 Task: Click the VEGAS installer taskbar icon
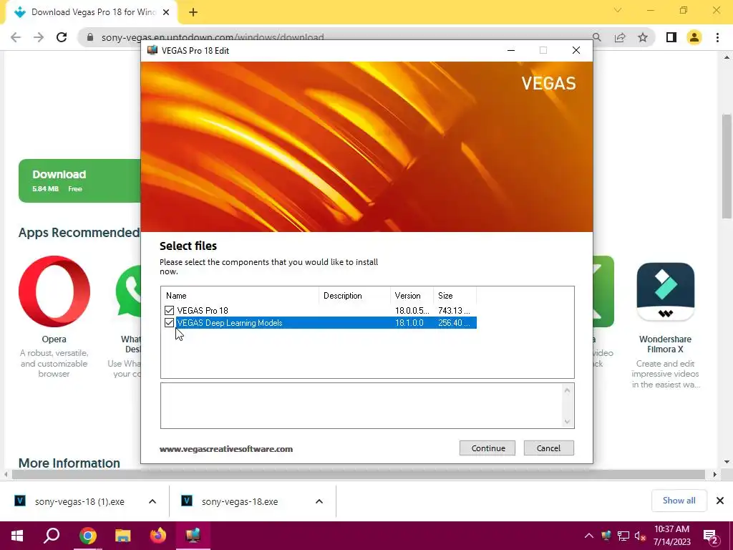193,536
